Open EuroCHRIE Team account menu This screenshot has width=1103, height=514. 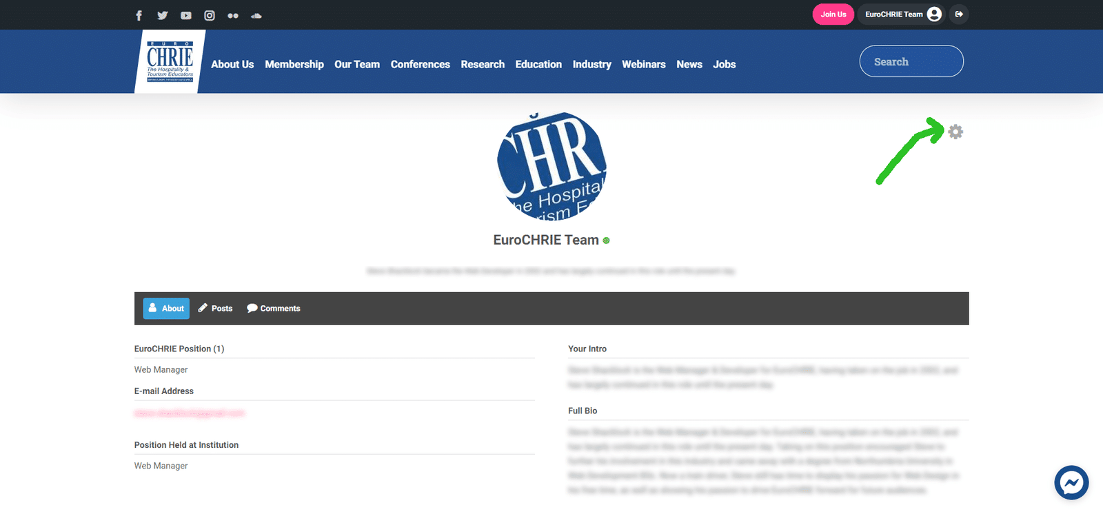(x=902, y=14)
